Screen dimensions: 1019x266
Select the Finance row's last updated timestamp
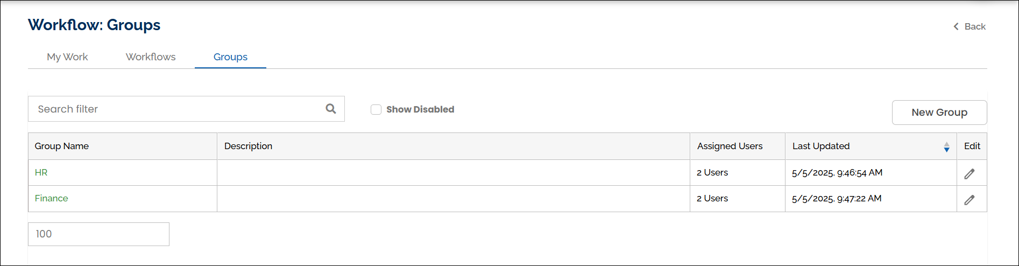837,198
